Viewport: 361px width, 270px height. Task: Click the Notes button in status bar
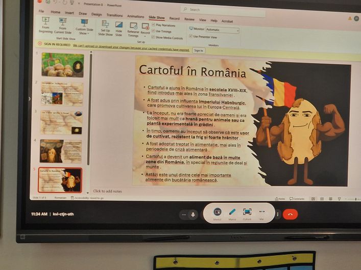(x=280, y=199)
